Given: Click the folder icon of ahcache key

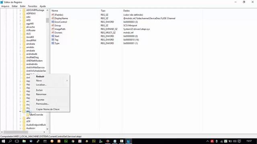Looking at the screenshot, I should [24, 27].
